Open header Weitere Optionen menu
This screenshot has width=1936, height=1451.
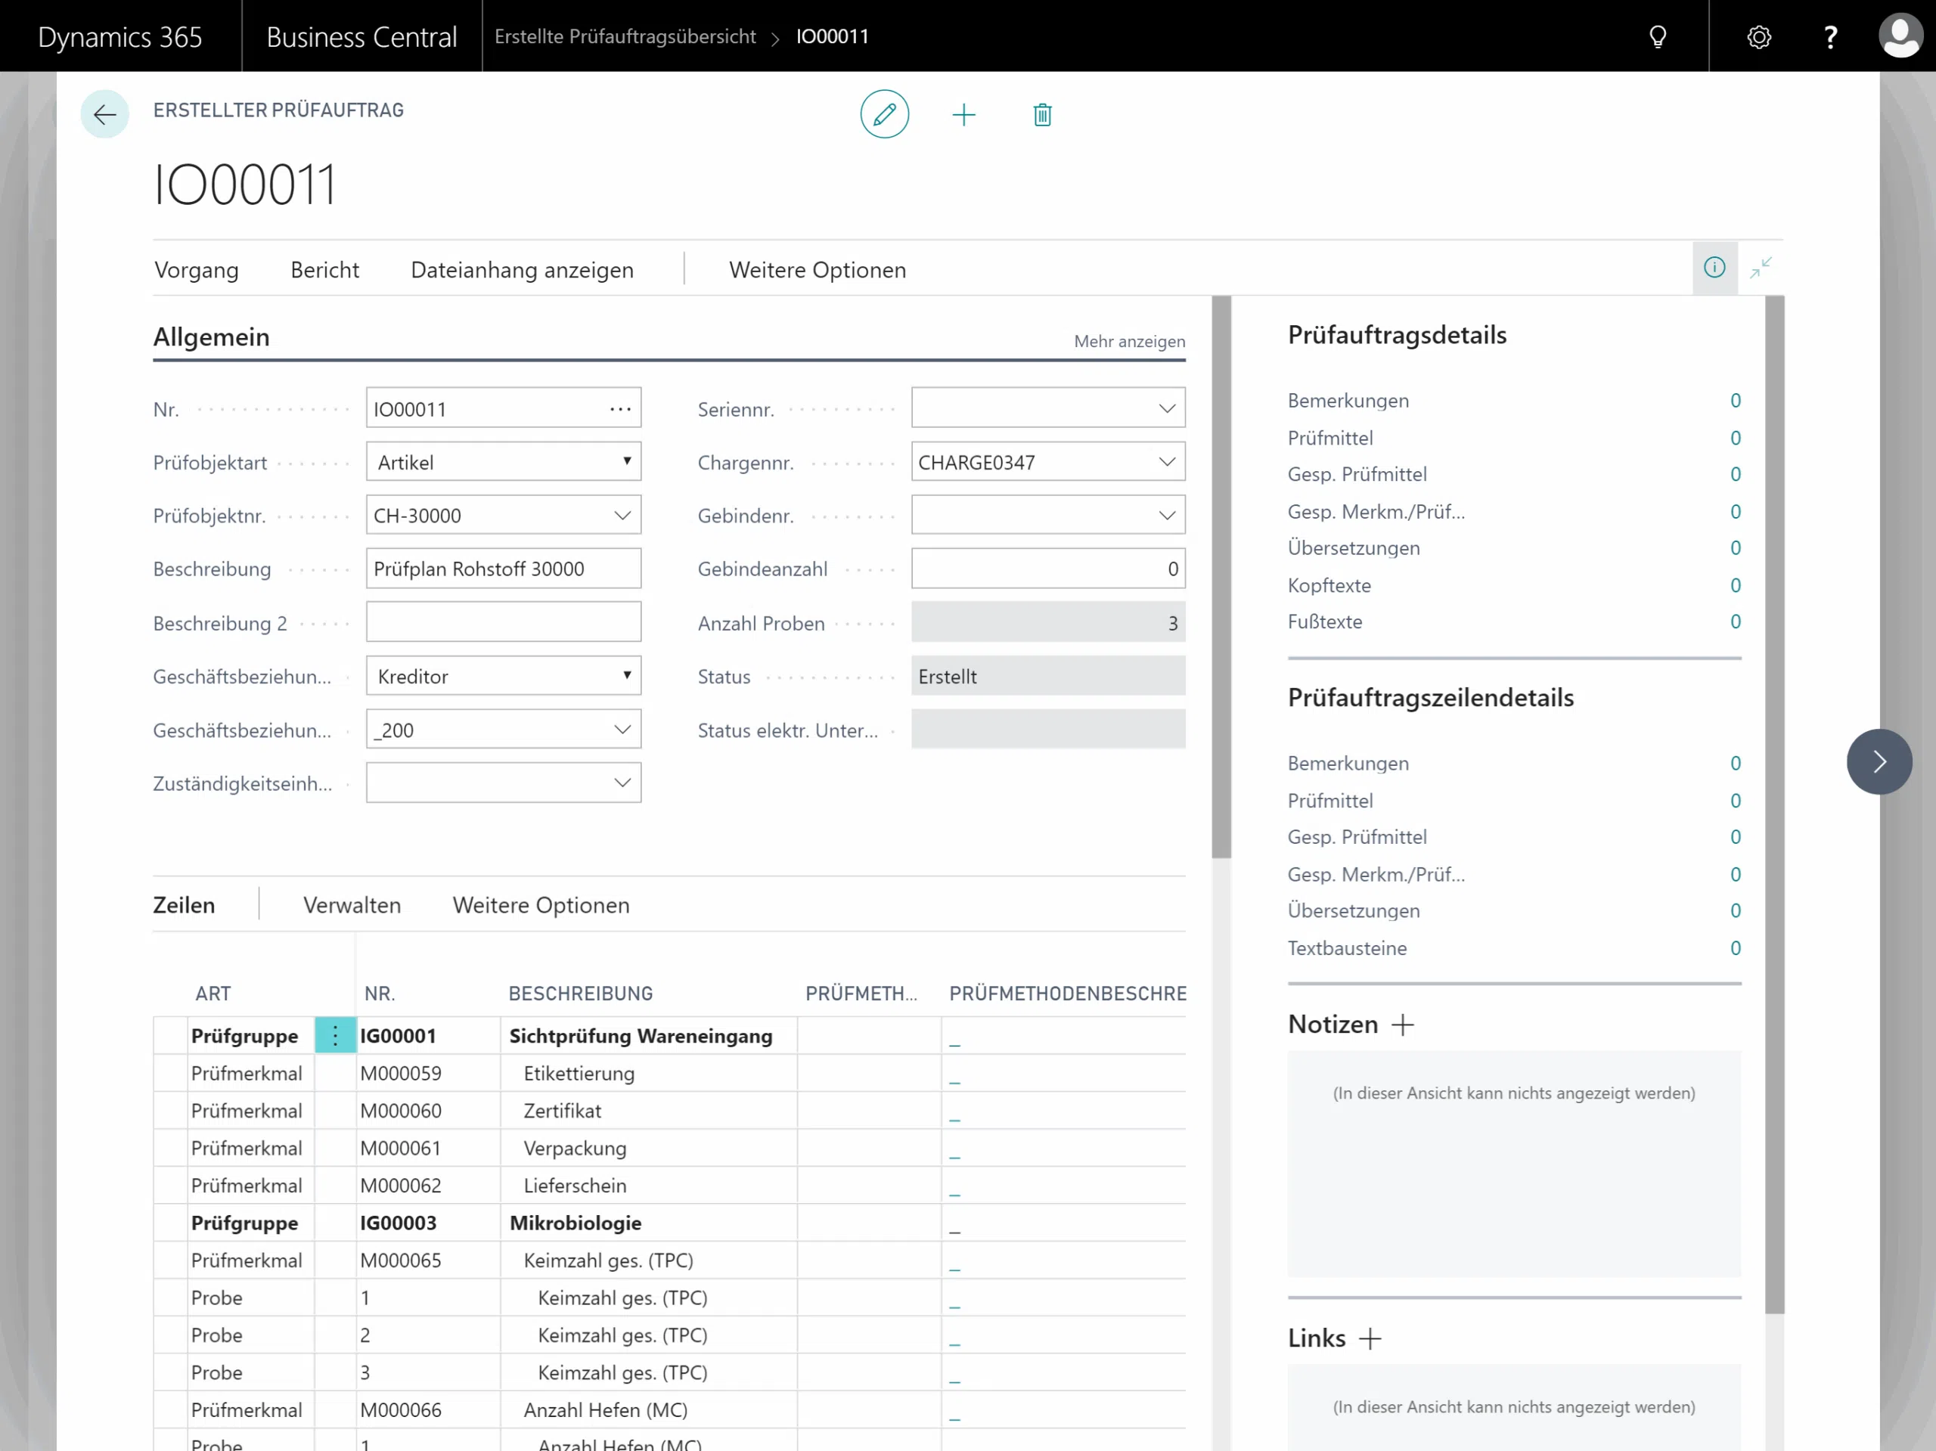pos(818,269)
